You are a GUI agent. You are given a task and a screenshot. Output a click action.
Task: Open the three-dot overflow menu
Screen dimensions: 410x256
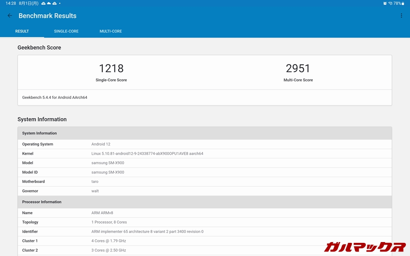[x=401, y=16]
